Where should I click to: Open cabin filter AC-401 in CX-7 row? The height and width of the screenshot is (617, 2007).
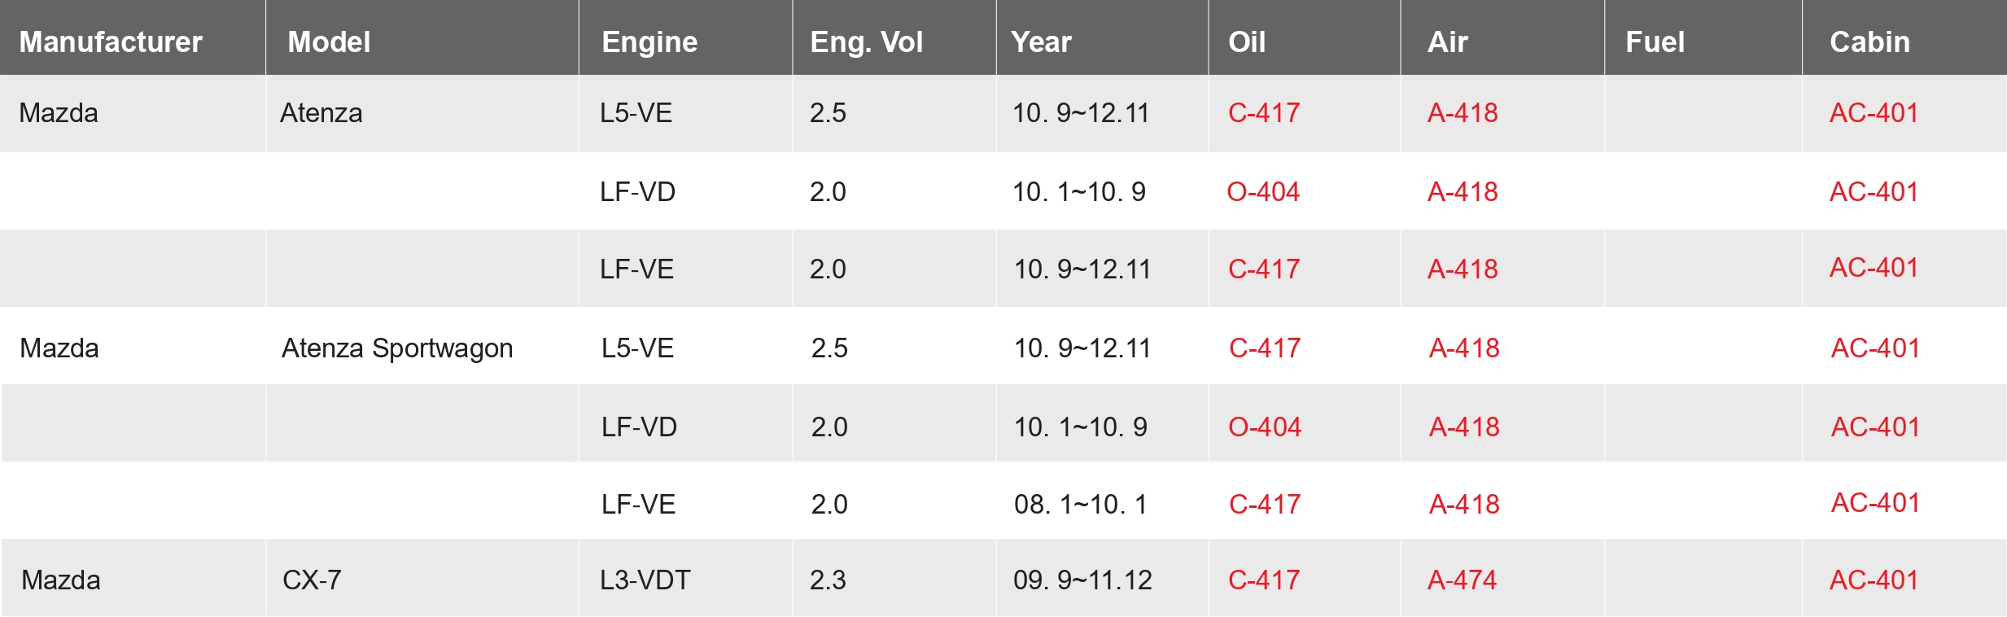[x=1874, y=580]
